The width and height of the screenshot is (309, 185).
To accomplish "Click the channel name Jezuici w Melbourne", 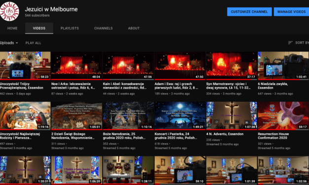I will tap(51, 9).
